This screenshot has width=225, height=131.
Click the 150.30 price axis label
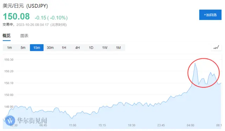coord(9,60)
